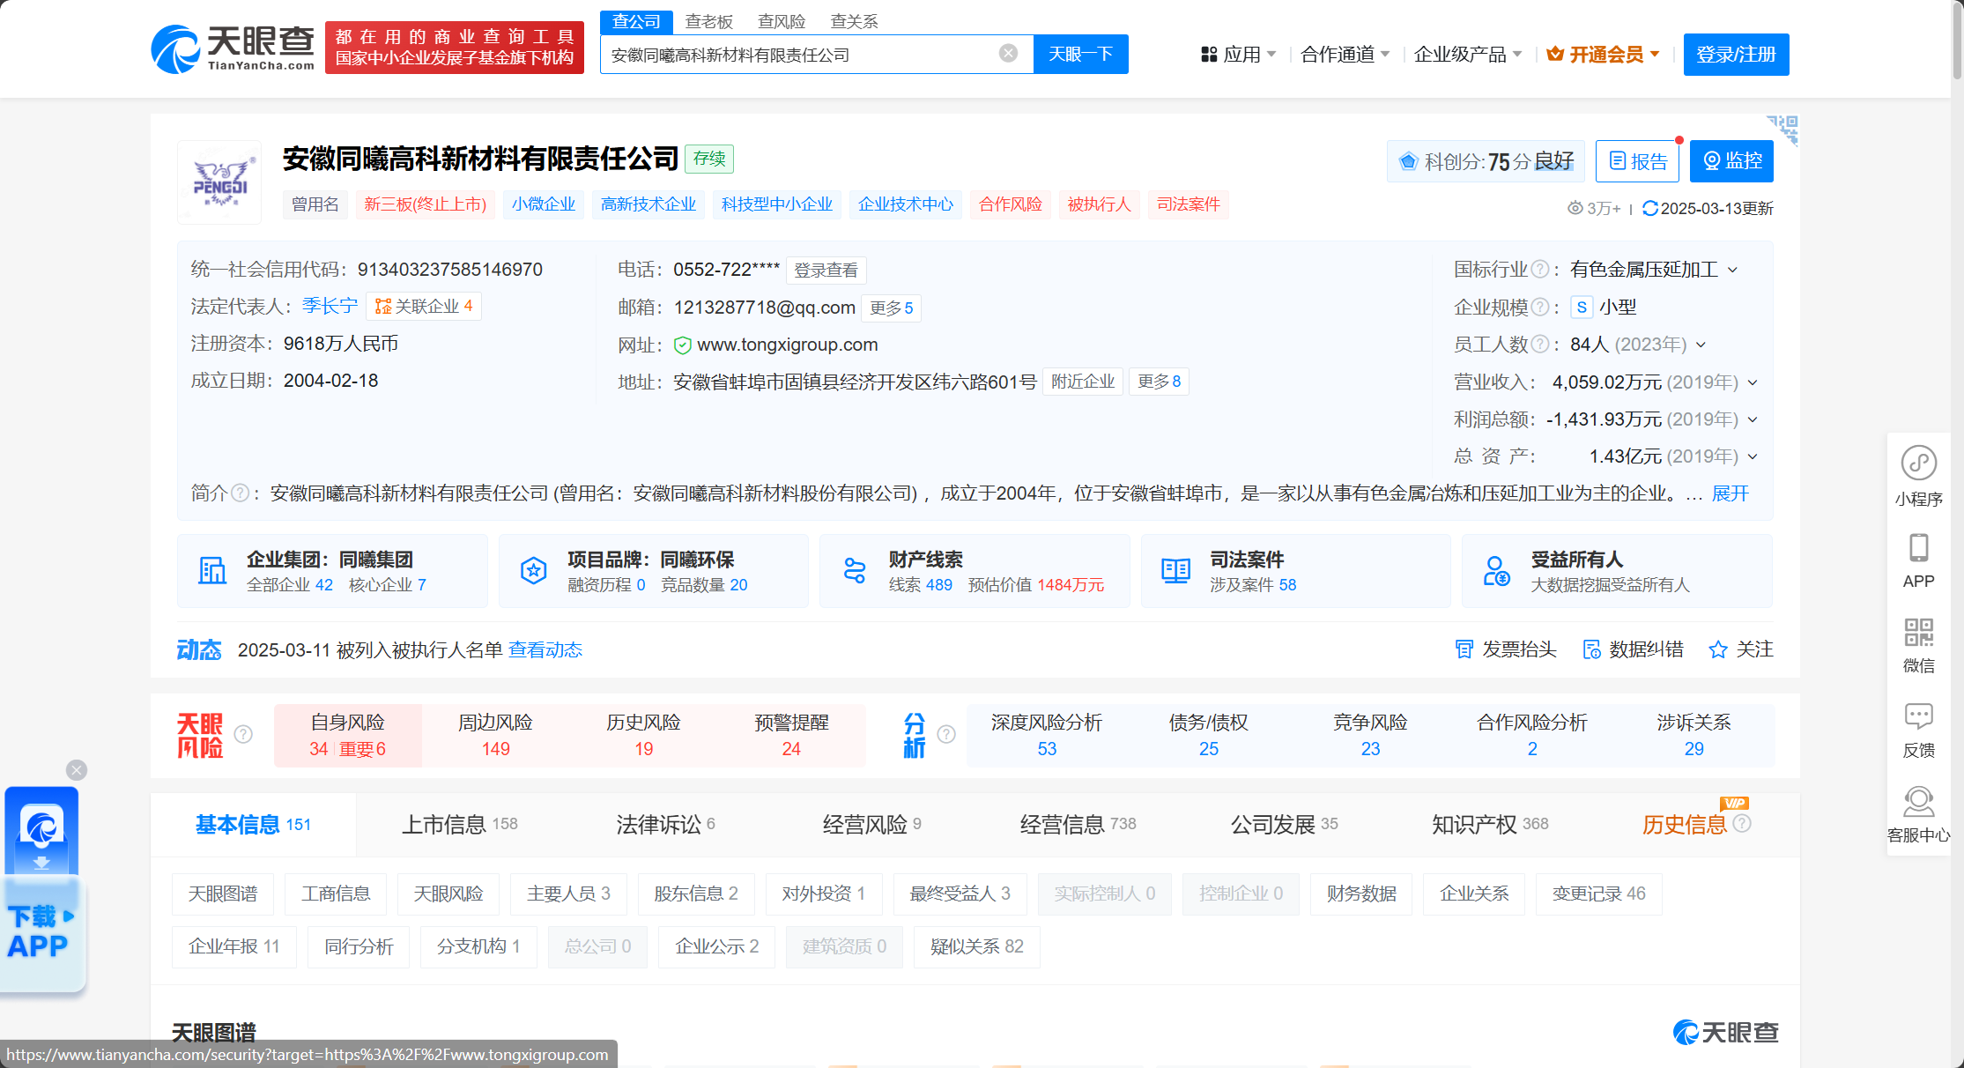Screen dimensions: 1964x1068
Task: Expand the company intro with 展开
Action: (x=1730, y=493)
